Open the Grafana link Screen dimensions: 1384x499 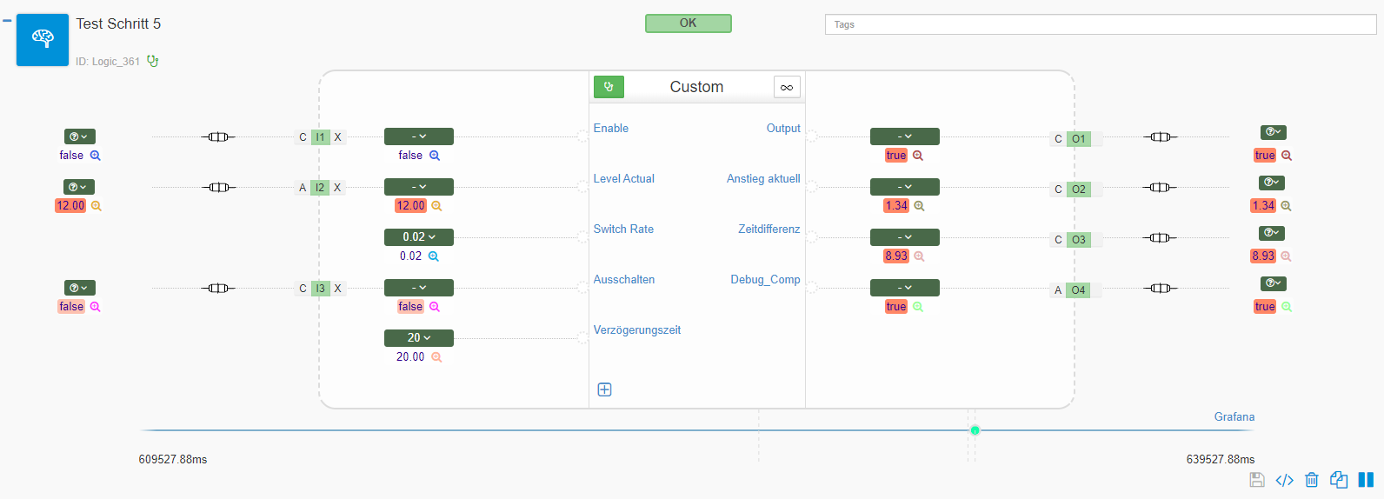[x=1234, y=416]
